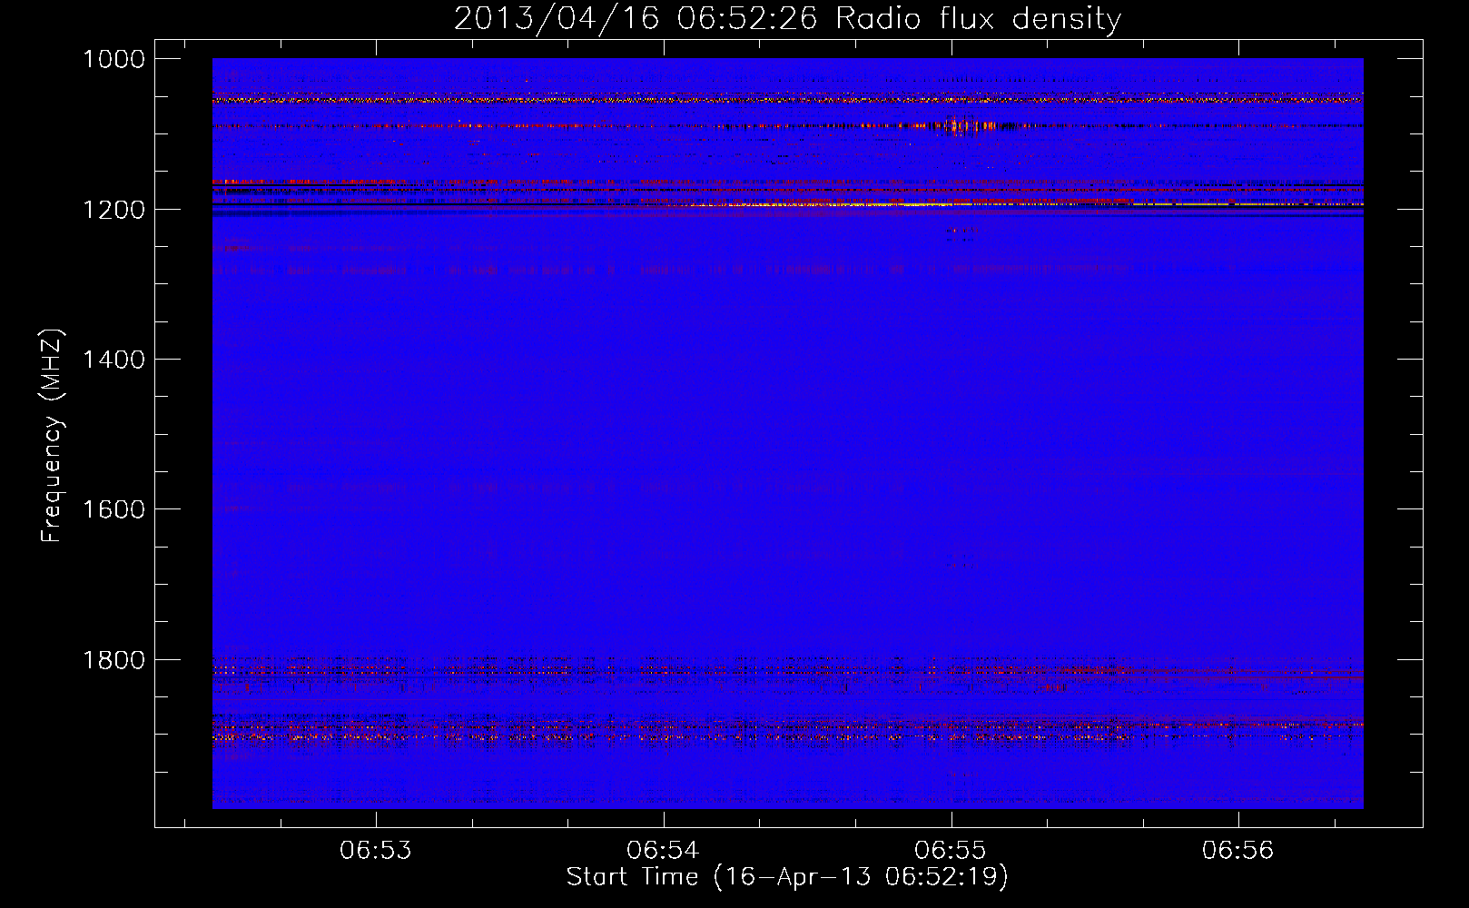Click the 1200 frequency tick label
This screenshot has height=908, width=1469.
tap(113, 210)
